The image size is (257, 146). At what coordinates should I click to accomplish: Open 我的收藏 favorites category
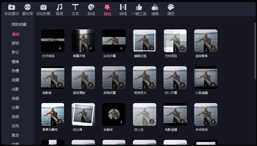pos(19,25)
